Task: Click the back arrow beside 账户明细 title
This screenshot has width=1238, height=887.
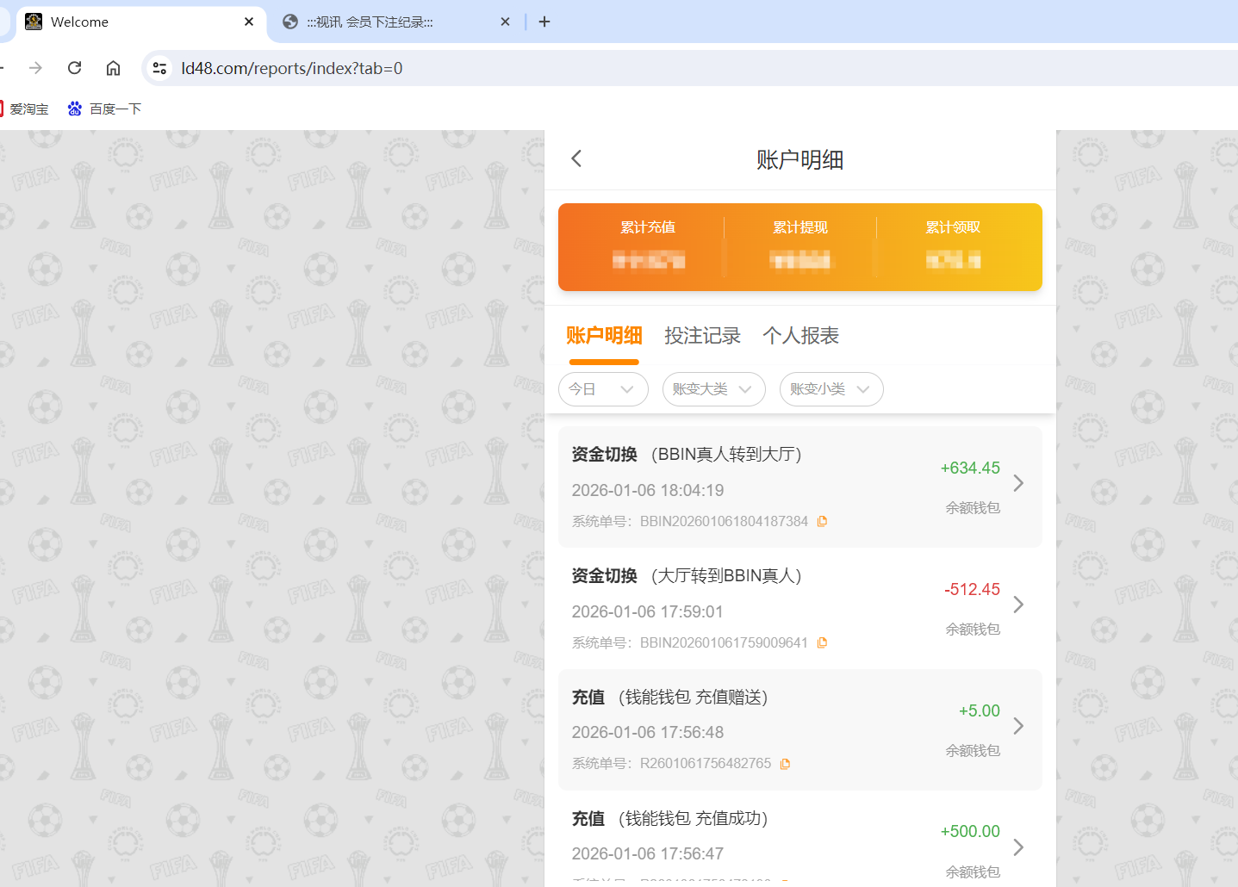Action: [575, 158]
